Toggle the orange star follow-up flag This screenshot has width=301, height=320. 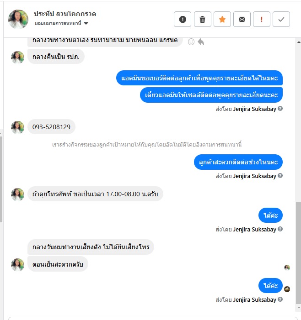click(222, 19)
